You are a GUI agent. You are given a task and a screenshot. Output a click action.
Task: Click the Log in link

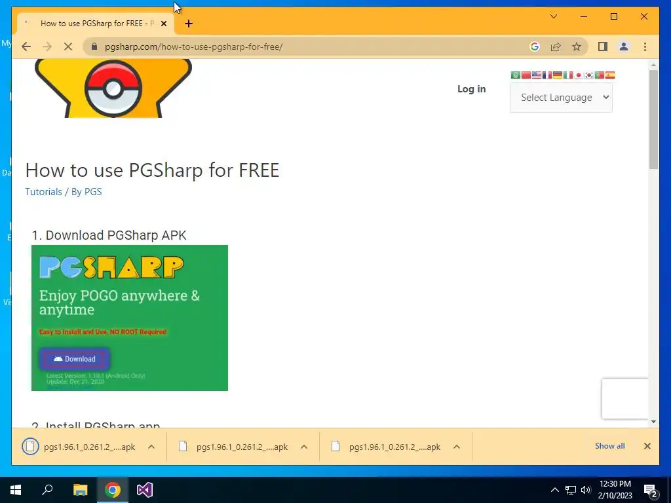(x=472, y=89)
